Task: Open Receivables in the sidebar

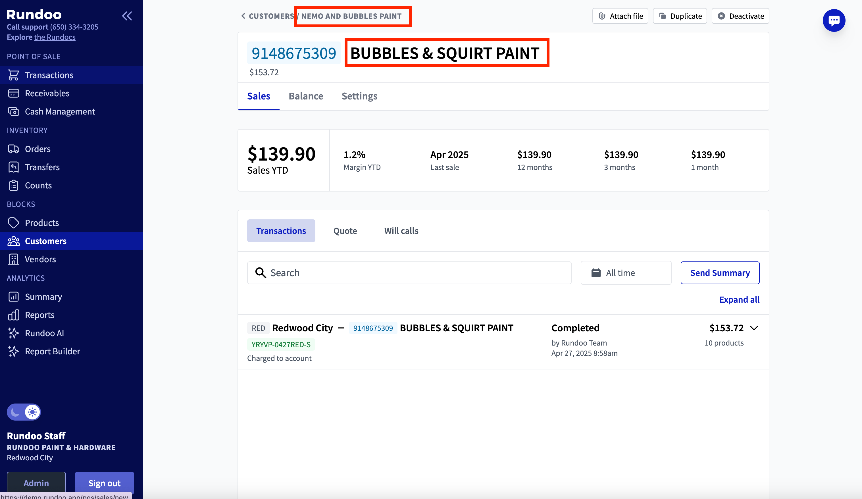Action: point(72,93)
